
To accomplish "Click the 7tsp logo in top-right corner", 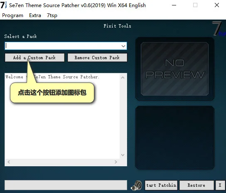I will [x=219, y=28].
